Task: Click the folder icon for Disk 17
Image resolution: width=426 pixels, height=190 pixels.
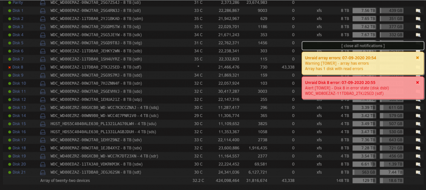Action: pyautogui.click(x=418, y=140)
